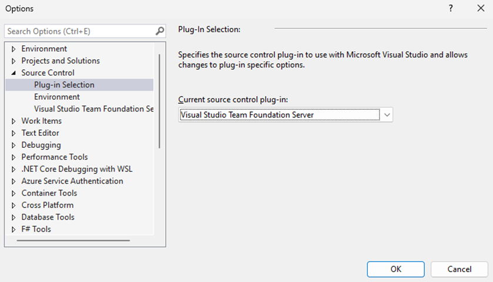The height and width of the screenshot is (282, 493).
Task: Expand the Environment node arrow
Action: click(14, 49)
